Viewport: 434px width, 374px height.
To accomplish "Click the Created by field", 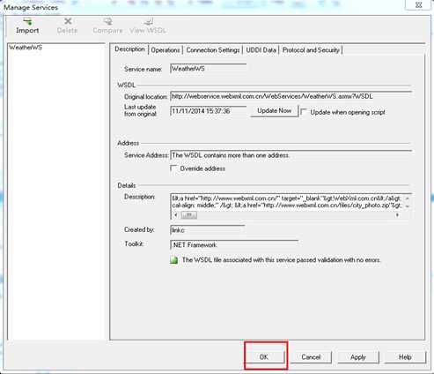I will 207,230.
